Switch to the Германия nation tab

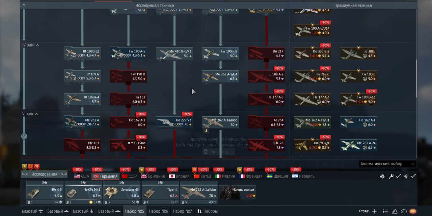106,176
